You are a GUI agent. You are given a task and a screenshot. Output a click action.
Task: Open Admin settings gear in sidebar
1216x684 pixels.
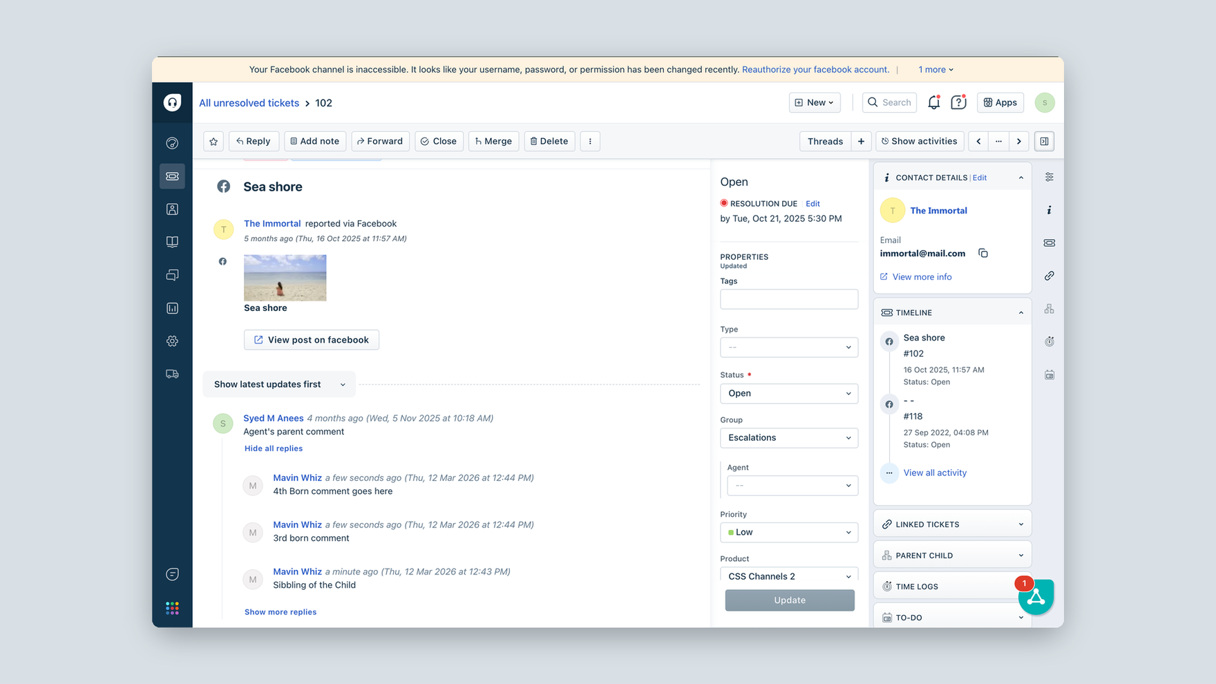pos(172,341)
